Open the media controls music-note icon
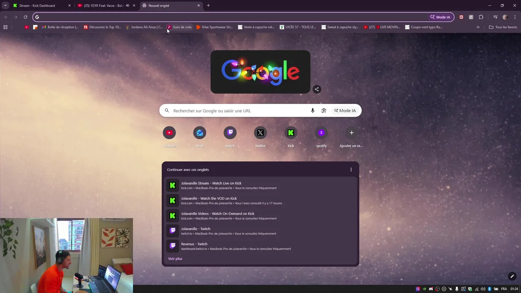Viewport: 521px width, 293px height. tap(495, 17)
